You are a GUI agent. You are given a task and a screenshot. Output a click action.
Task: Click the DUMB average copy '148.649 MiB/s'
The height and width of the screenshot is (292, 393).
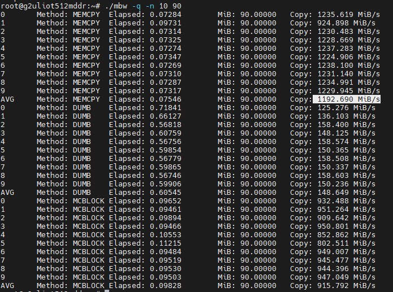(x=347, y=193)
